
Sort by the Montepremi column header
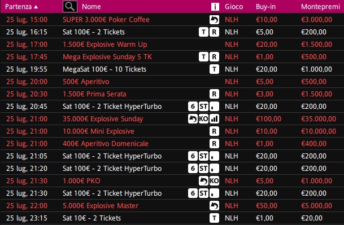[x=320, y=7]
